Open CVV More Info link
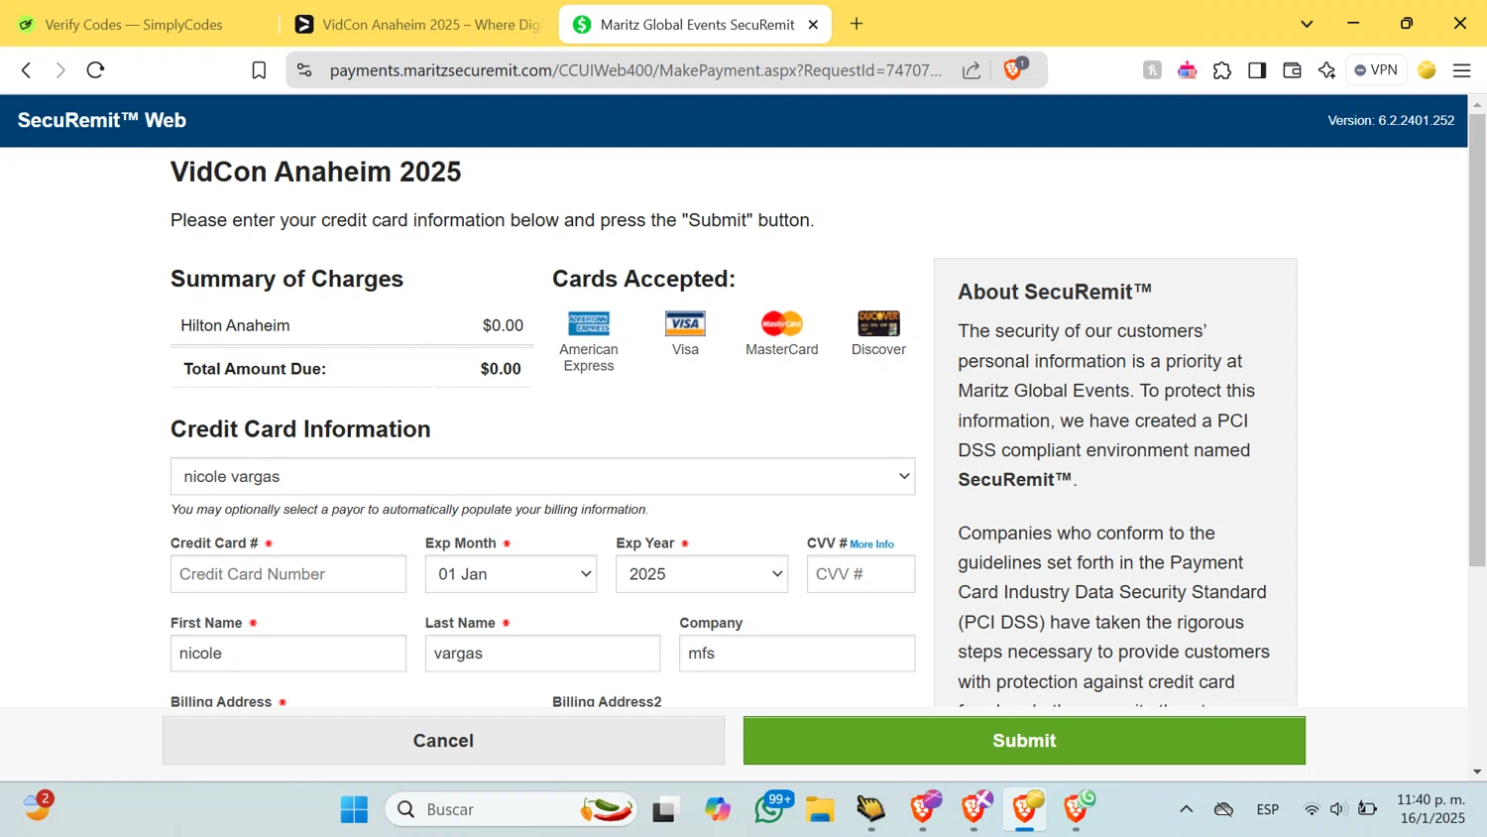Viewport: 1487px width, 837px height. (x=871, y=544)
